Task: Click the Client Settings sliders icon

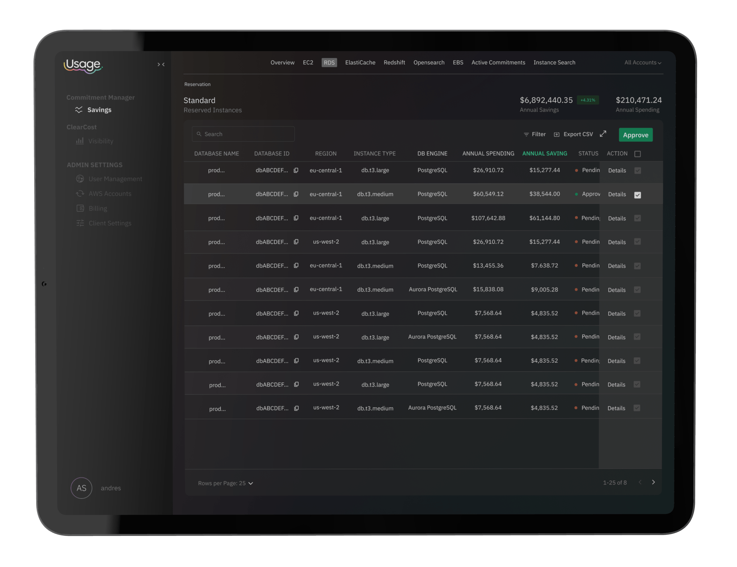Action: click(80, 223)
